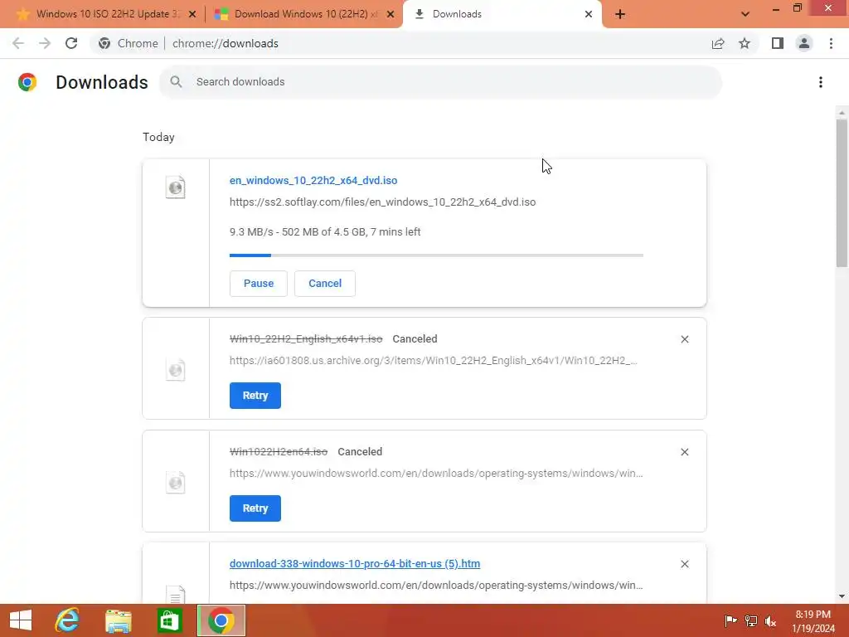Share this page via share icon
The image size is (849, 637).
(x=718, y=43)
